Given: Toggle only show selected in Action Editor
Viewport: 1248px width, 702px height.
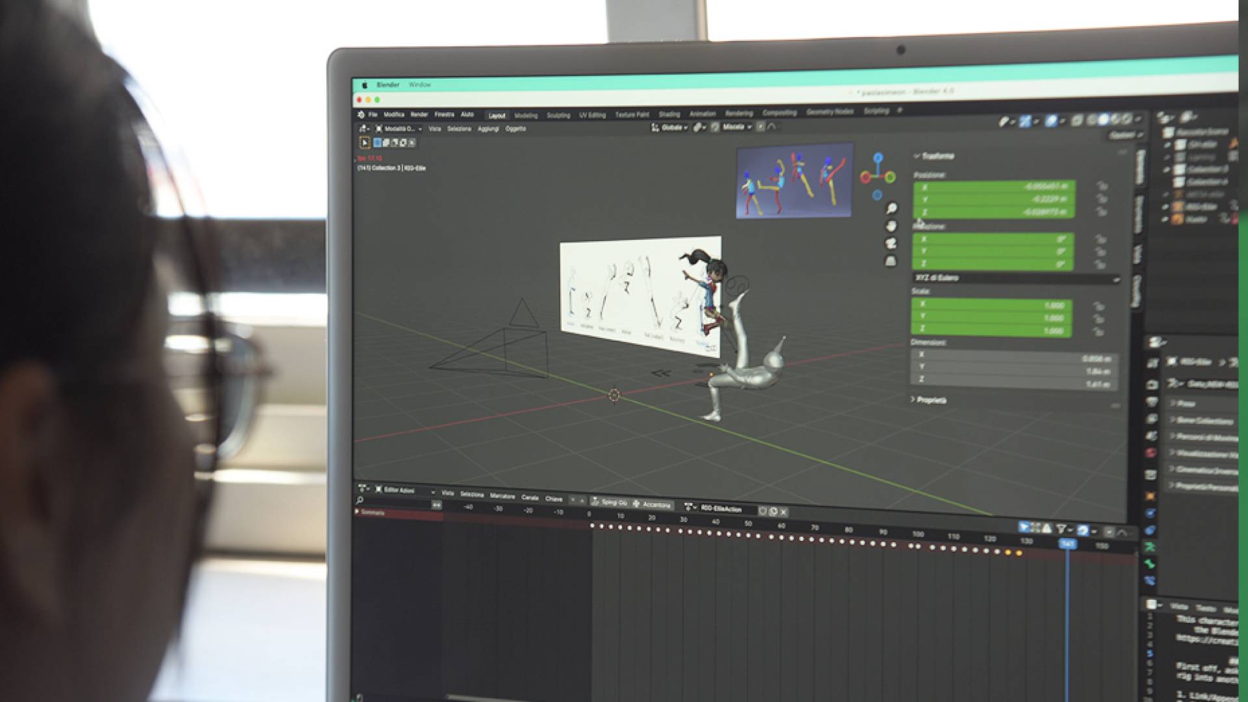Looking at the screenshot, I should coord(1024,528).
